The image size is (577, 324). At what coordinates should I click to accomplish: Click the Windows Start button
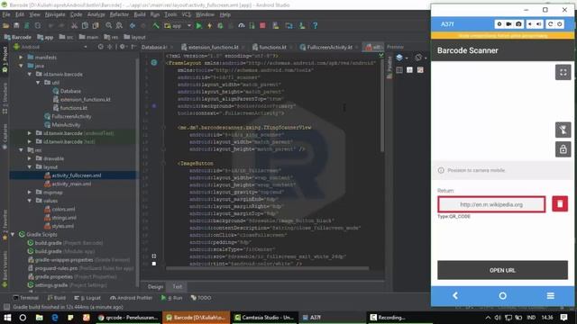[7, 318]
